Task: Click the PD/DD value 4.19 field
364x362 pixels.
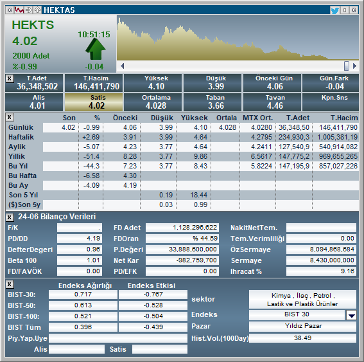Action: [80, 239]
